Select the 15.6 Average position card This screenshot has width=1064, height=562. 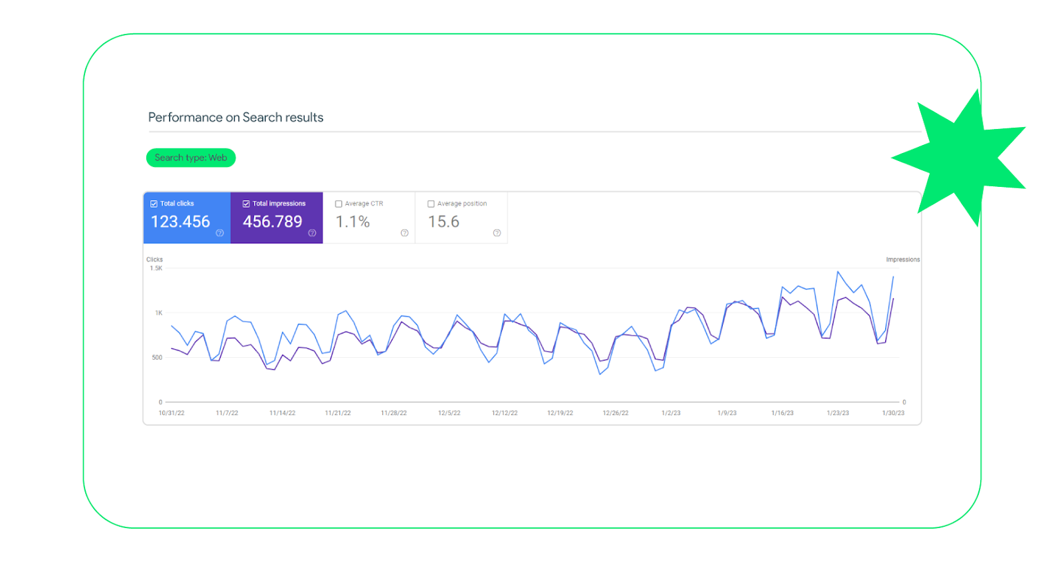click(x=462, y=217)
